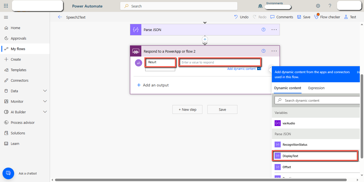Open help for Respond to a PowerApp
The height and width of the screenshot is (182, 364).
coord(263,51)
